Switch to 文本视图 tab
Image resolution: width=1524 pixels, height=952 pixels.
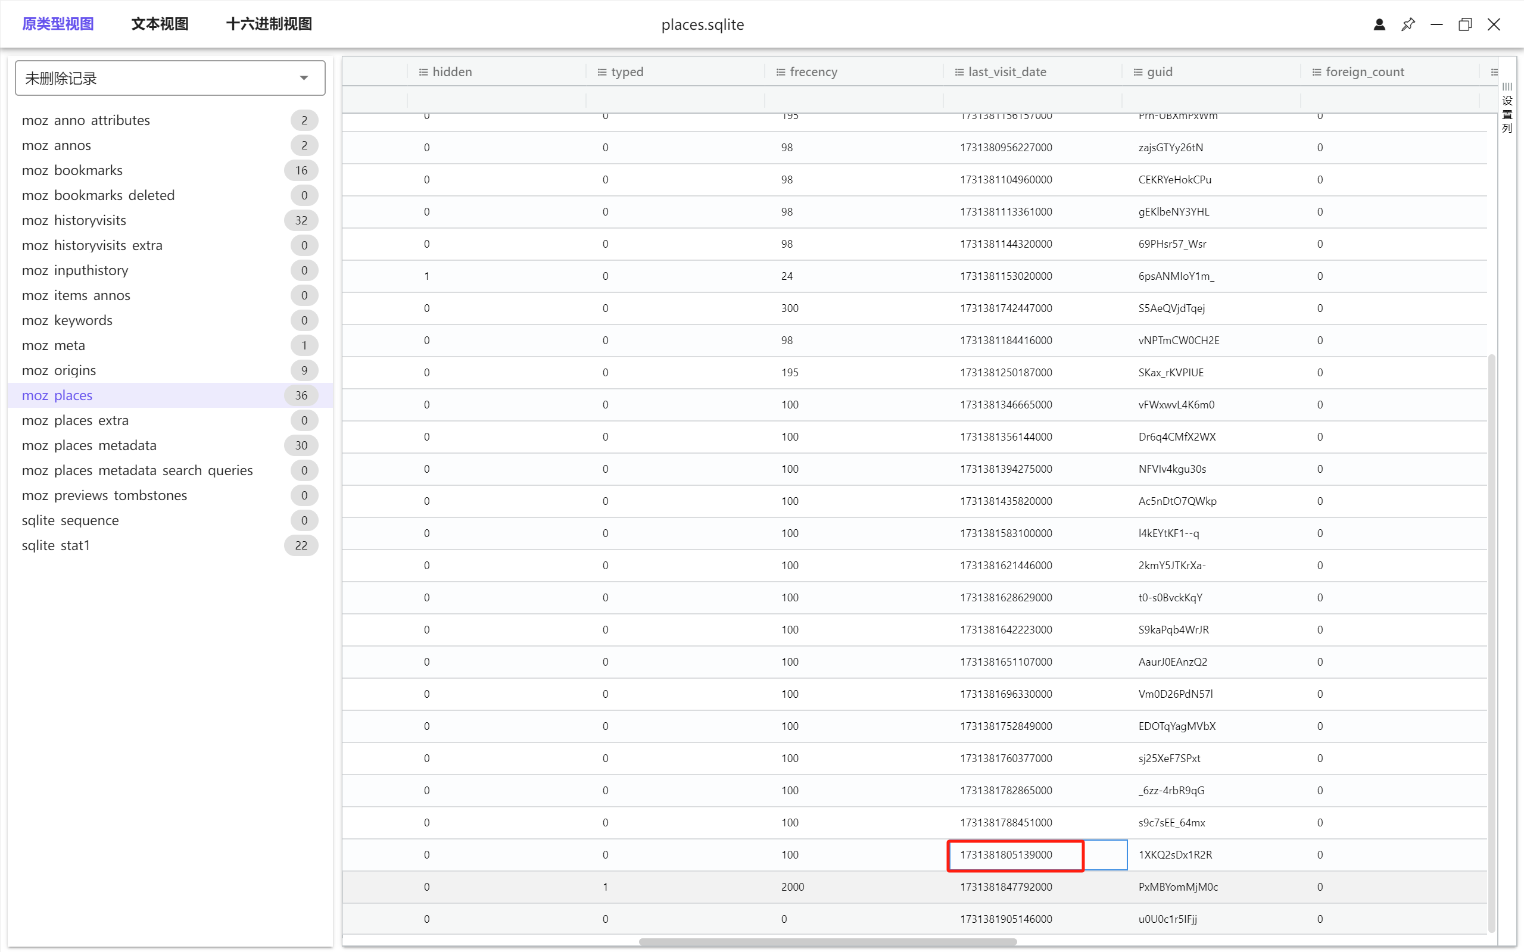[x=160, y=24]
